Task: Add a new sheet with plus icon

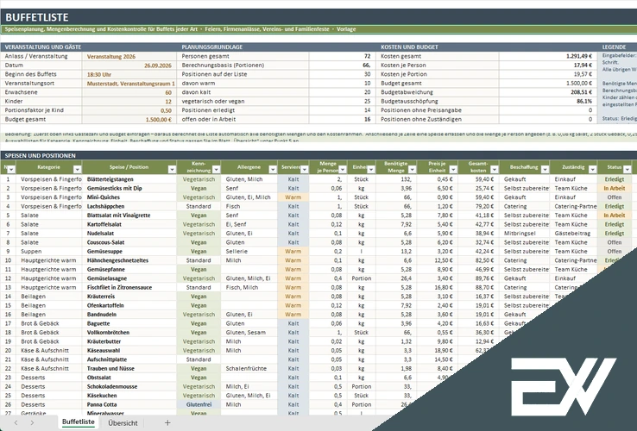Action: click(x=167, y=423)
